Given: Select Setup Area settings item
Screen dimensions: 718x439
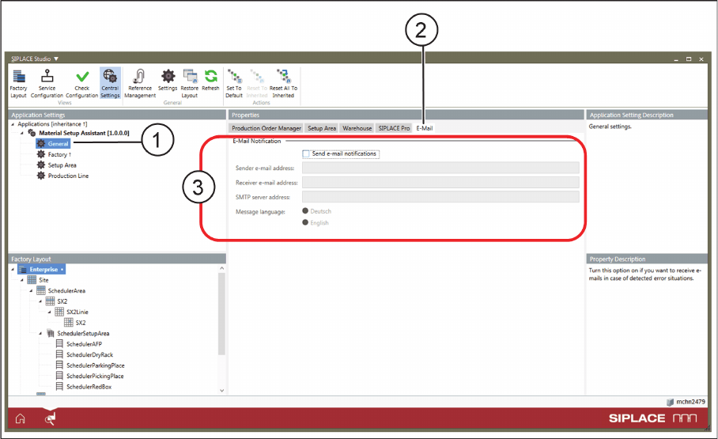Looking at the screenshot, I should [62, 165].
